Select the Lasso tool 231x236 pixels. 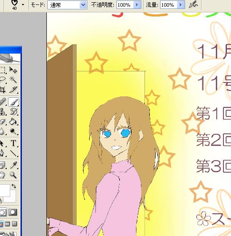(3, 79)
